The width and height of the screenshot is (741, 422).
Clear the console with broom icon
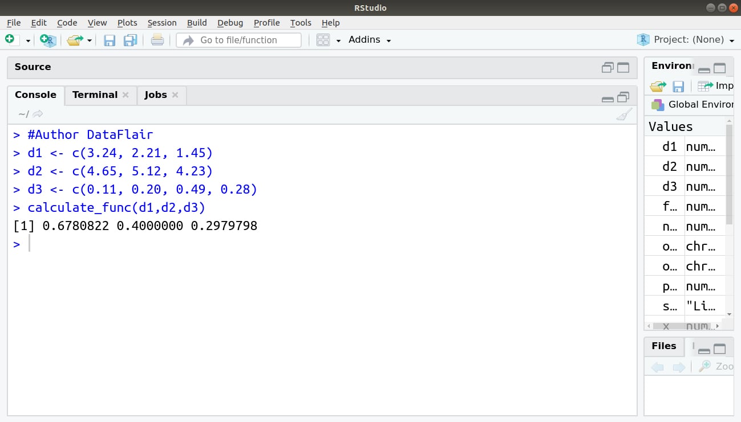click(x=623, y=114)
